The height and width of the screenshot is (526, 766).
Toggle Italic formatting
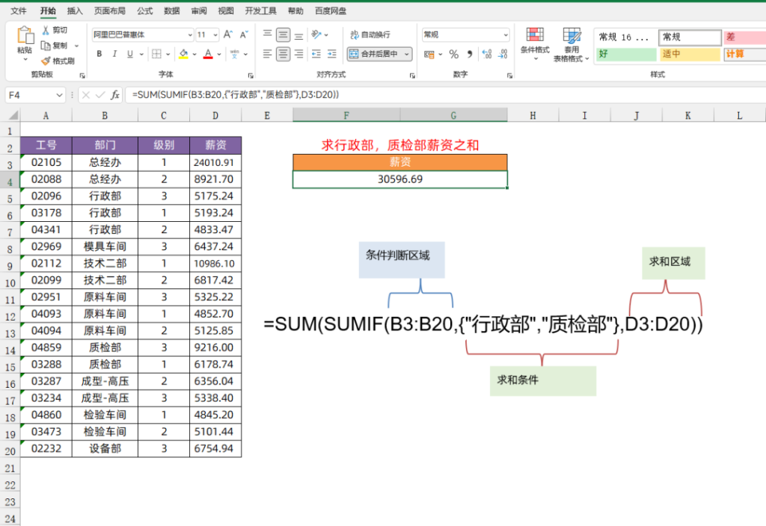(114, 54)
